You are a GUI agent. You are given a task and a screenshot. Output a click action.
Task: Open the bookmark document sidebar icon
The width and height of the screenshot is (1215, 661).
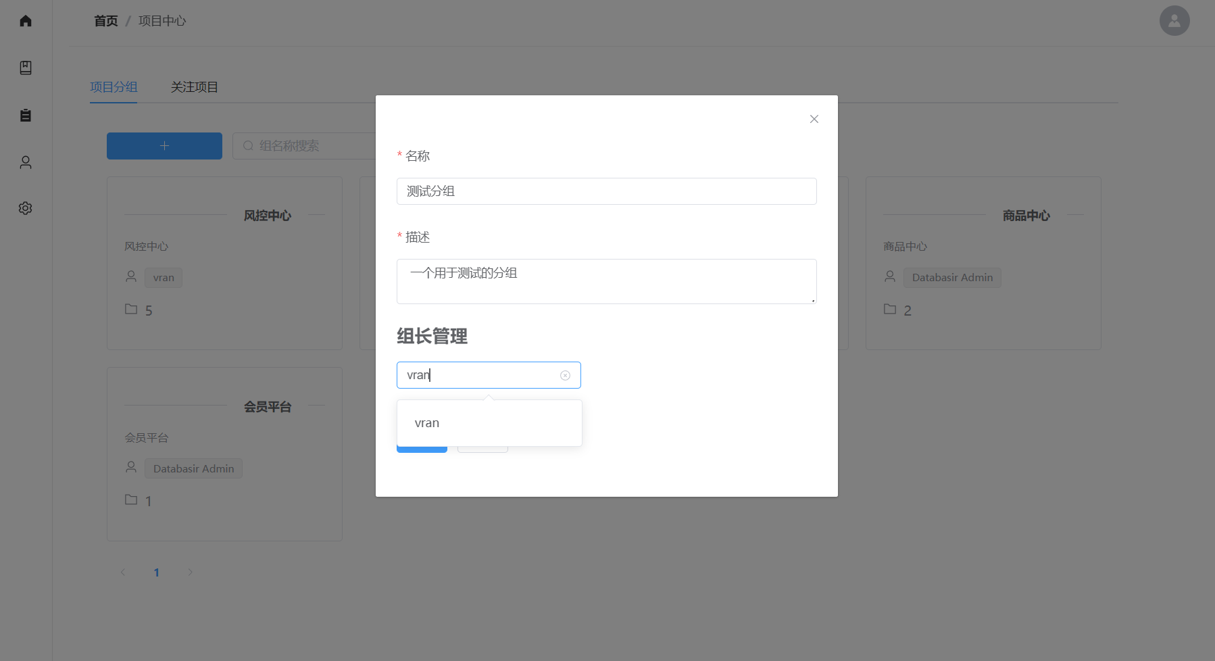(x=26, y=68)
